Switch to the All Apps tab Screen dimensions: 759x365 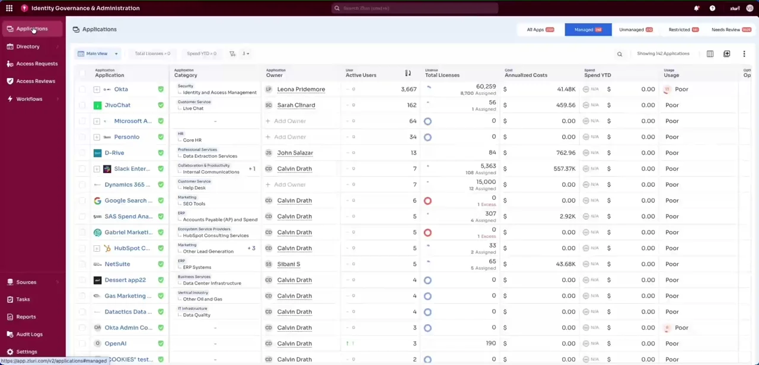(540, 30)
